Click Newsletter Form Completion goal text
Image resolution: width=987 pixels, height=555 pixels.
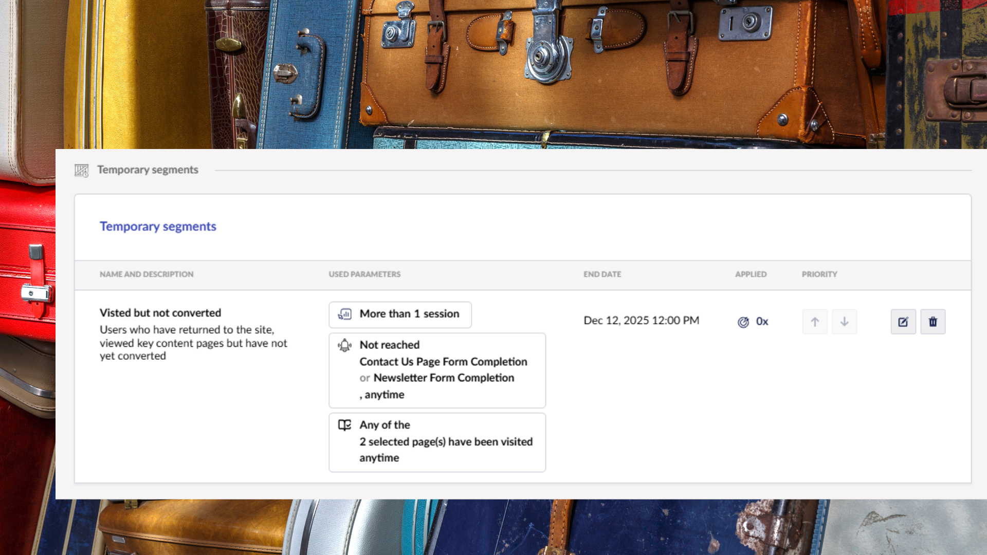coord(444,378)
